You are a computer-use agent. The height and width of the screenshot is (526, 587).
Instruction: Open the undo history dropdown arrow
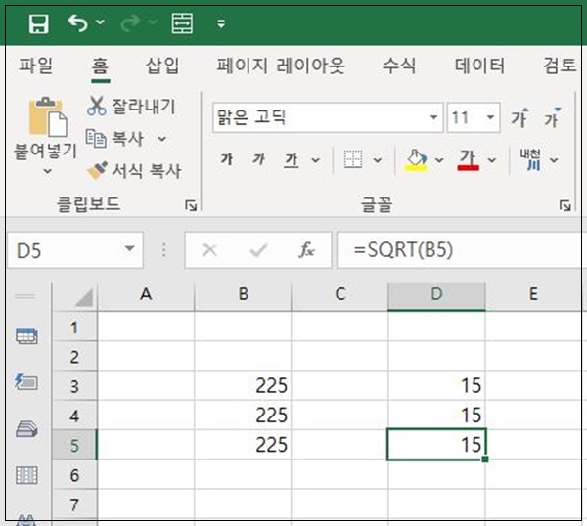[x=101, y=22]
